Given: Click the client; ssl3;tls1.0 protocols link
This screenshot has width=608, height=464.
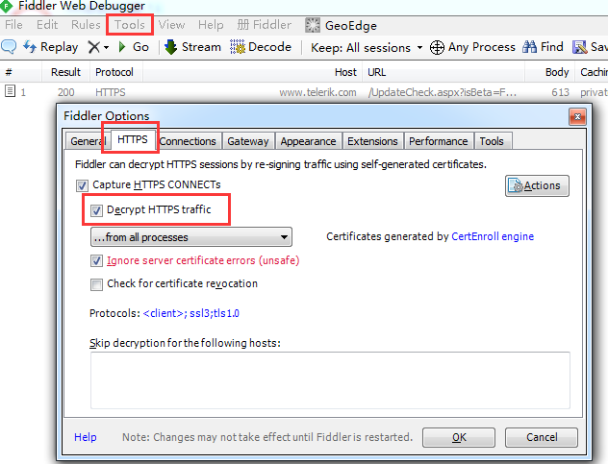Looking at the screenshot, I should point(191,313).
